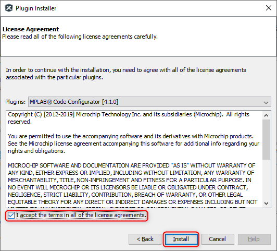277x251 pixels.
Task: Click the 'rights and obligations.' line
Action: tap(36, 151)
